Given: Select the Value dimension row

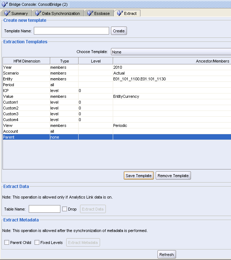Looking at the screenshot, I should (x=117, y=96).
